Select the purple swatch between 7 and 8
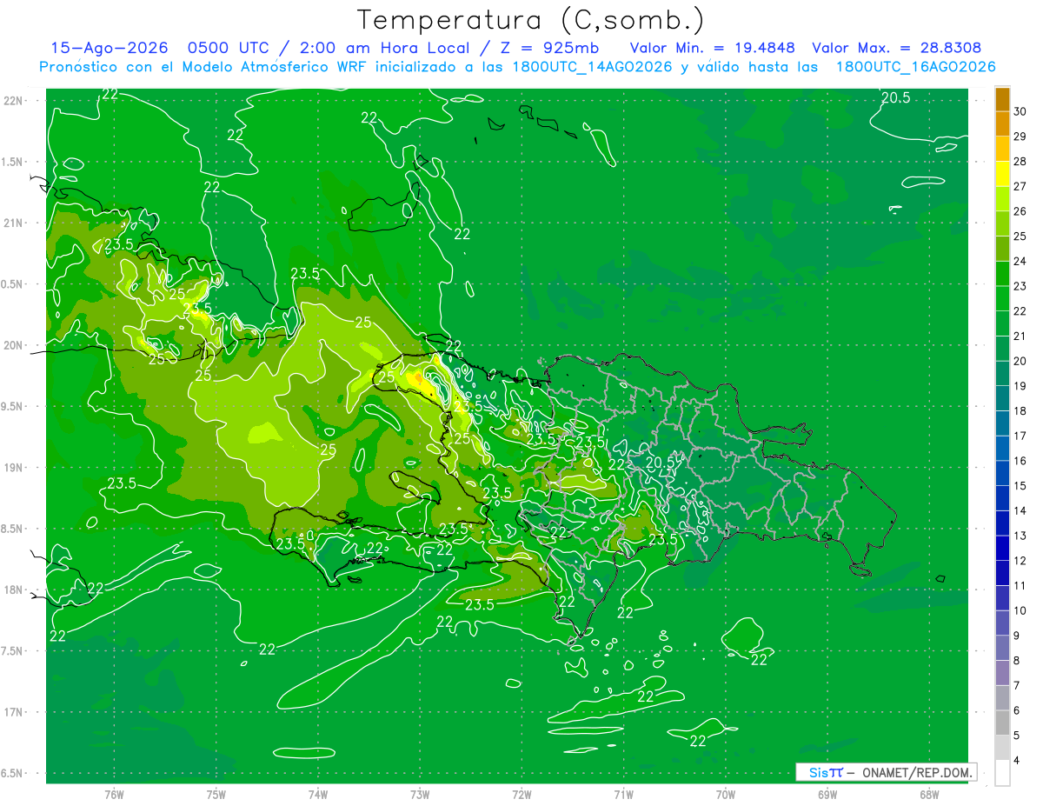This screenshot has width=1043, height=806. pos(1002,673)
